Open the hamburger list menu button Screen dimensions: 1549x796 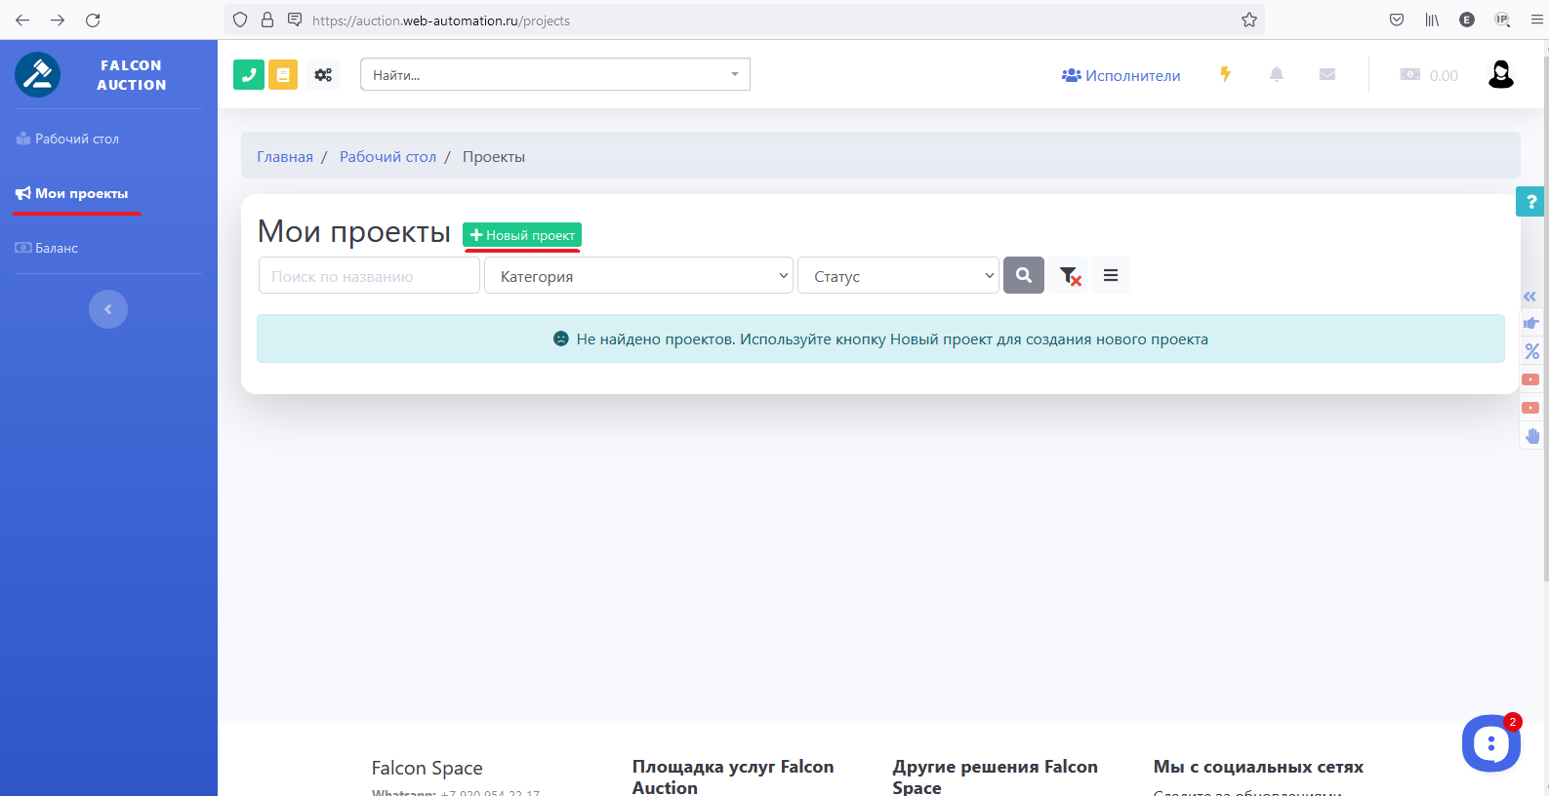tap(1111, 276)
